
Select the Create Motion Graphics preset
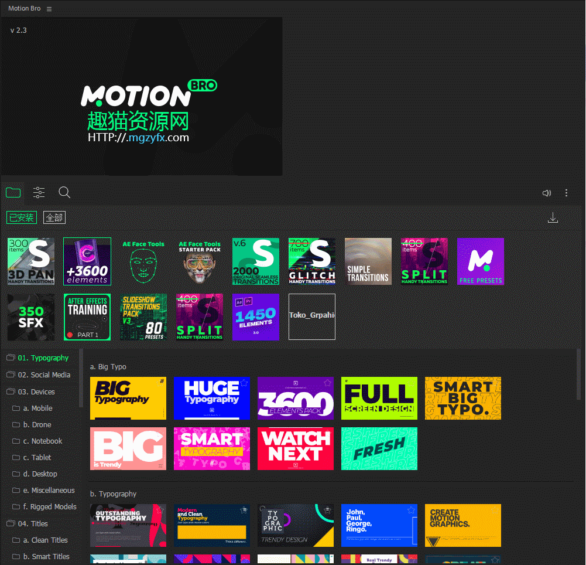point(463,525)
